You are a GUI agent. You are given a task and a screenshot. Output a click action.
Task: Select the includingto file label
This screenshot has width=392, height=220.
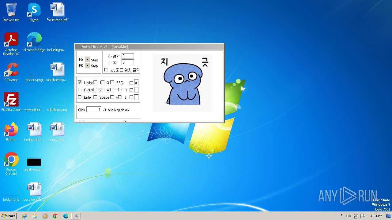57,50
